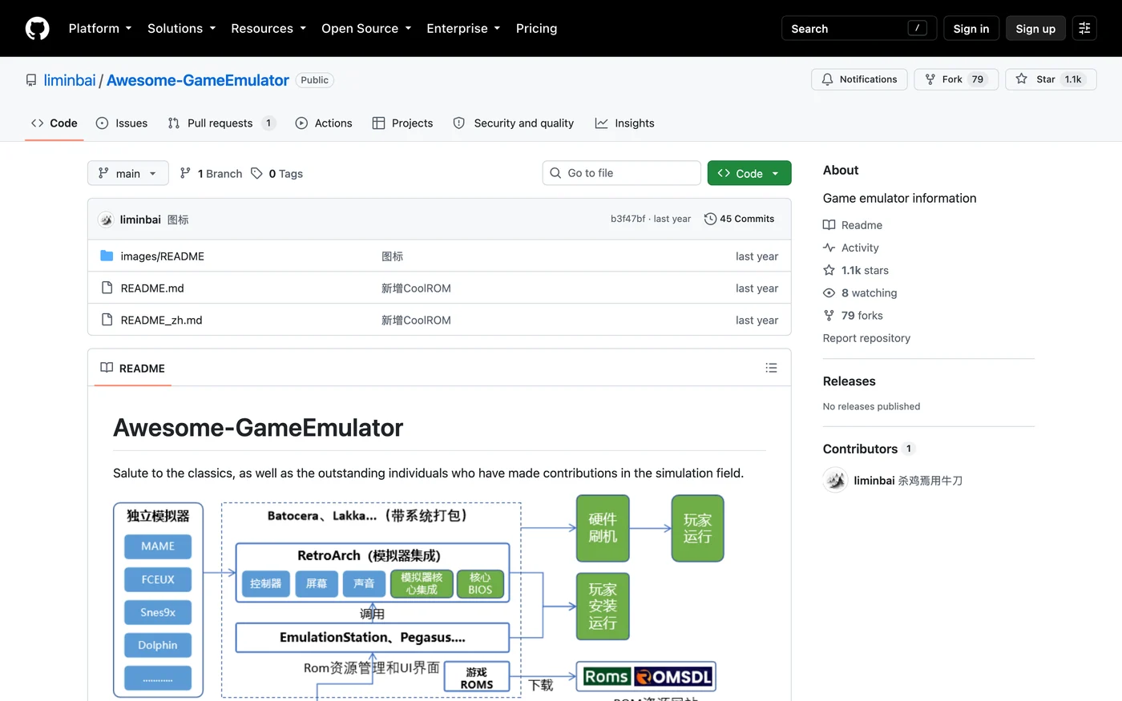Open the b3f47bf commit hash link
The width and height of the screenshot is (1122, 701).
628,219
